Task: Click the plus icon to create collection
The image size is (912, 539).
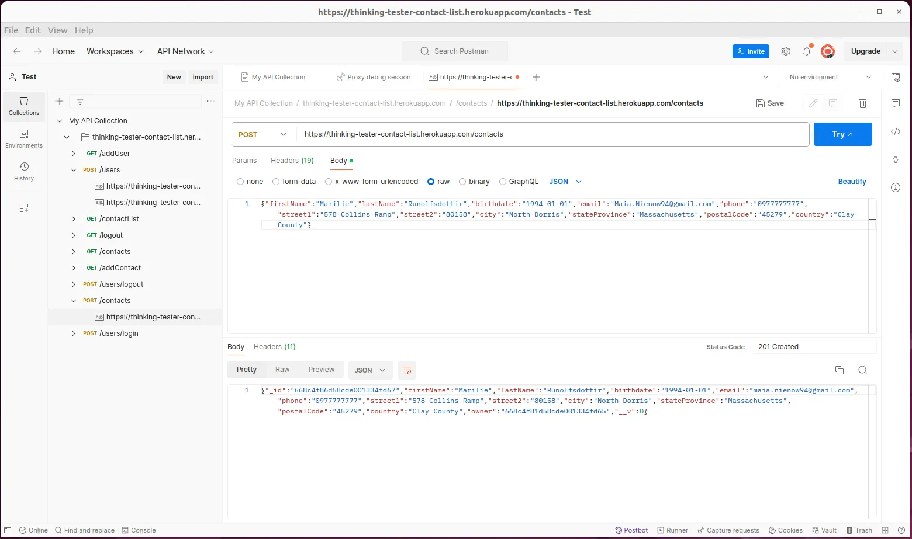Action: (x=60, y=101)
